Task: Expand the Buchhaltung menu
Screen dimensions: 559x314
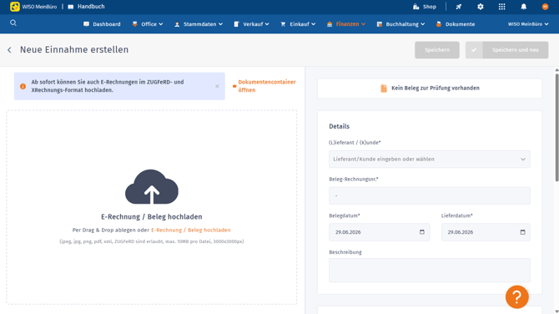Action: pos(400,24)
